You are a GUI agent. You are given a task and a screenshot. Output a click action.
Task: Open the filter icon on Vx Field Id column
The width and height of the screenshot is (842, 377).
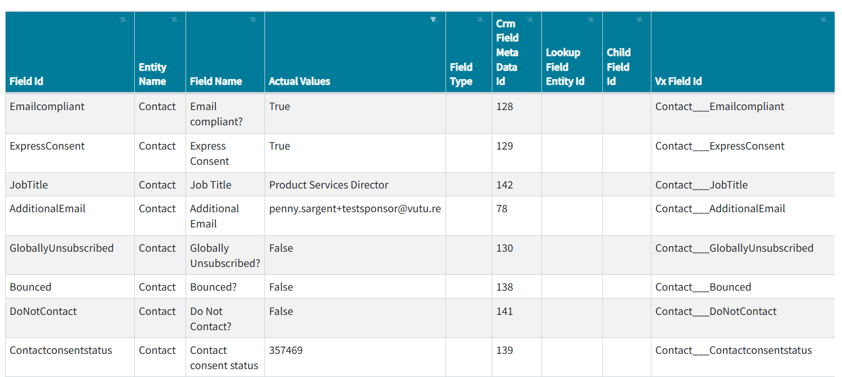pos(823,20)
